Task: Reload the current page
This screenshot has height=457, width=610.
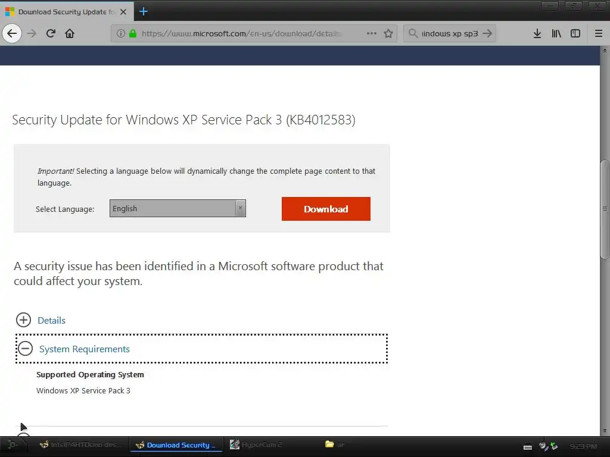Action: point(51,33)
